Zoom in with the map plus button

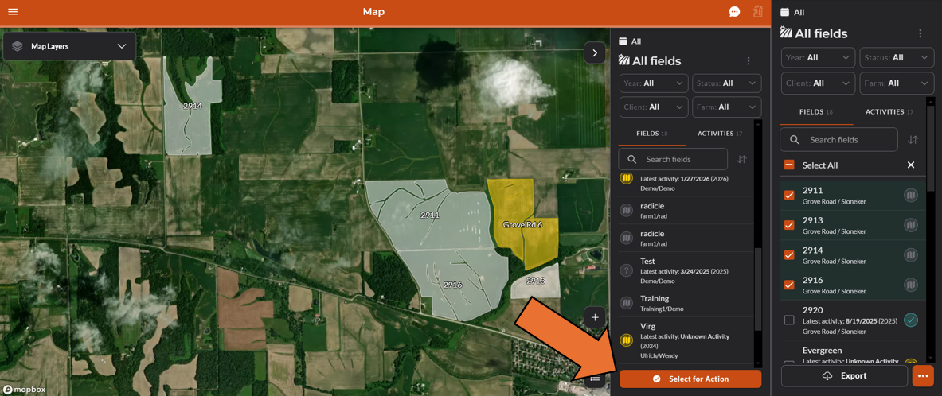pyautogui.click(x=595, y=317)
